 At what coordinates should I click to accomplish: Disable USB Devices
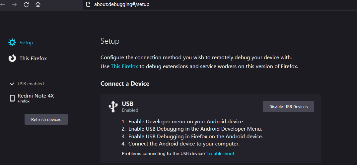click(x=288, y=106)
